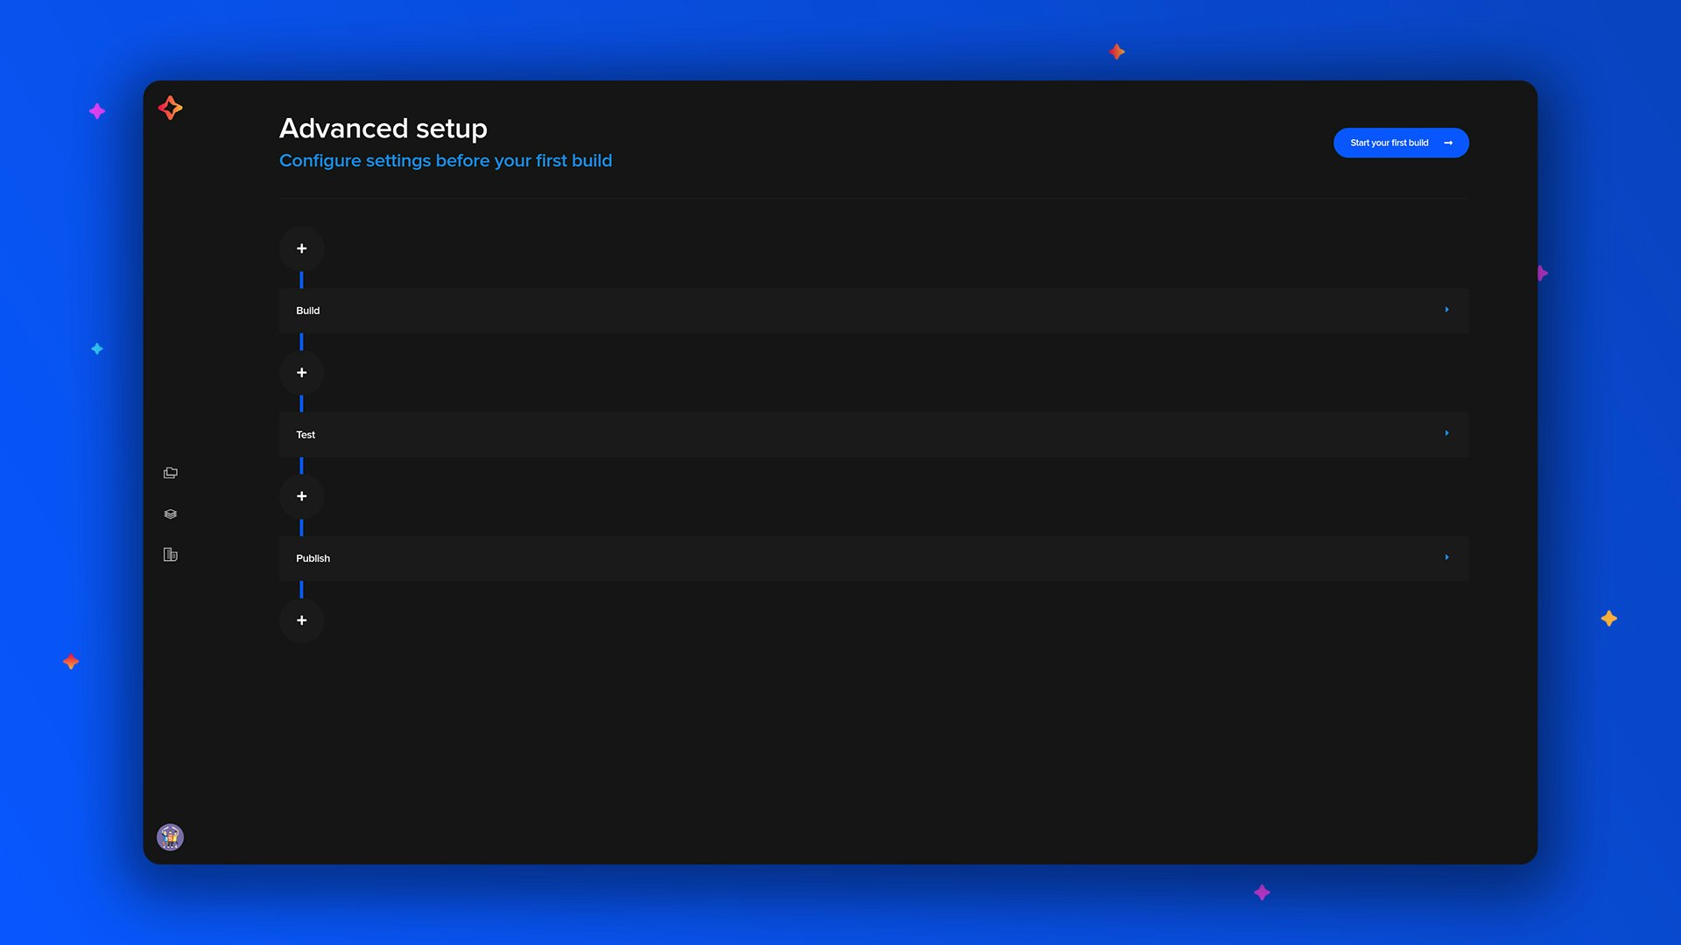Click the blue connector between Build and Test
This screenshot has width=1681, height=945.
click(301, 341)
